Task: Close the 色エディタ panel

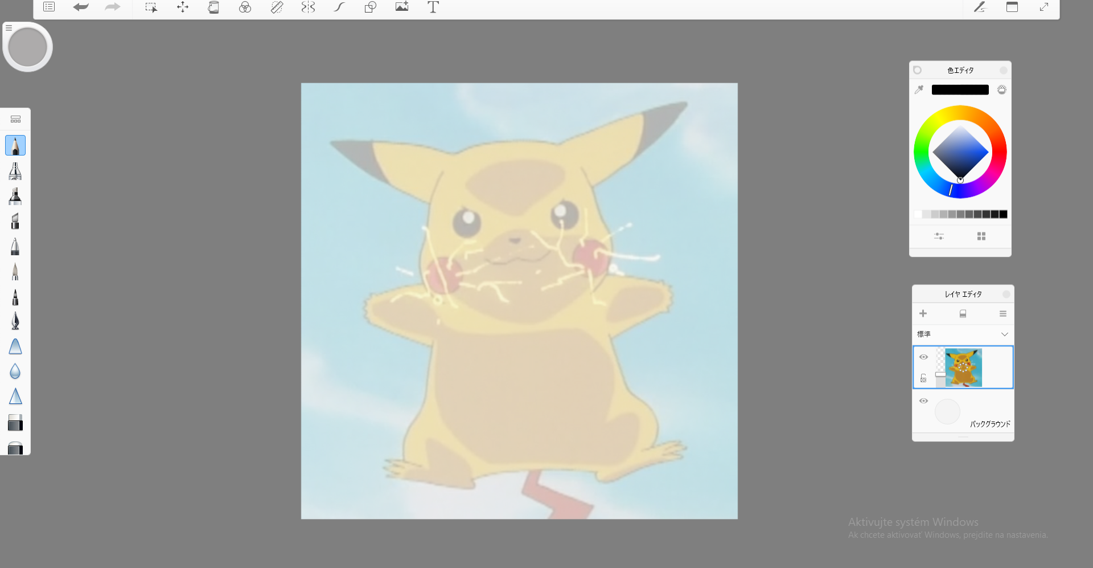Action: pos(1003,70)
